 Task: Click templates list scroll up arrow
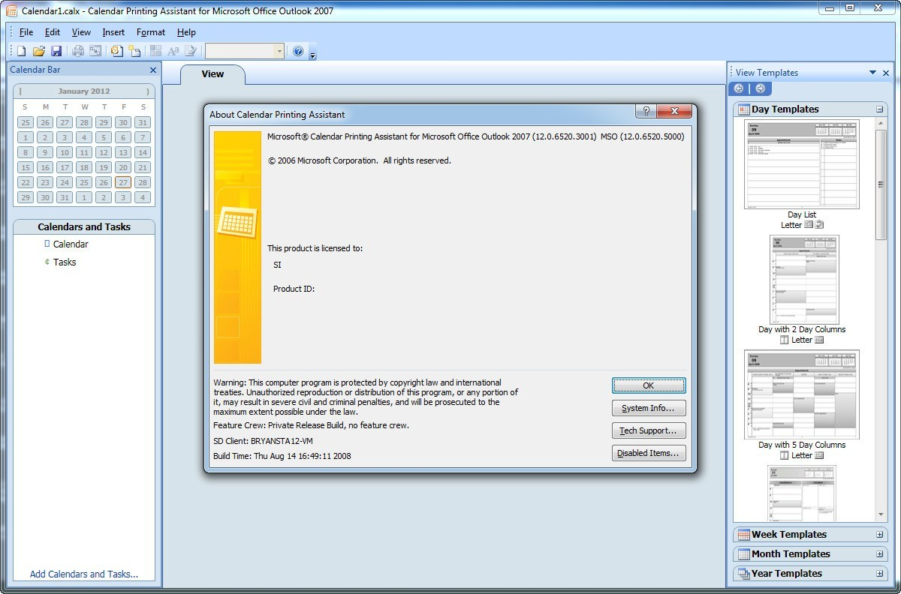881,124
